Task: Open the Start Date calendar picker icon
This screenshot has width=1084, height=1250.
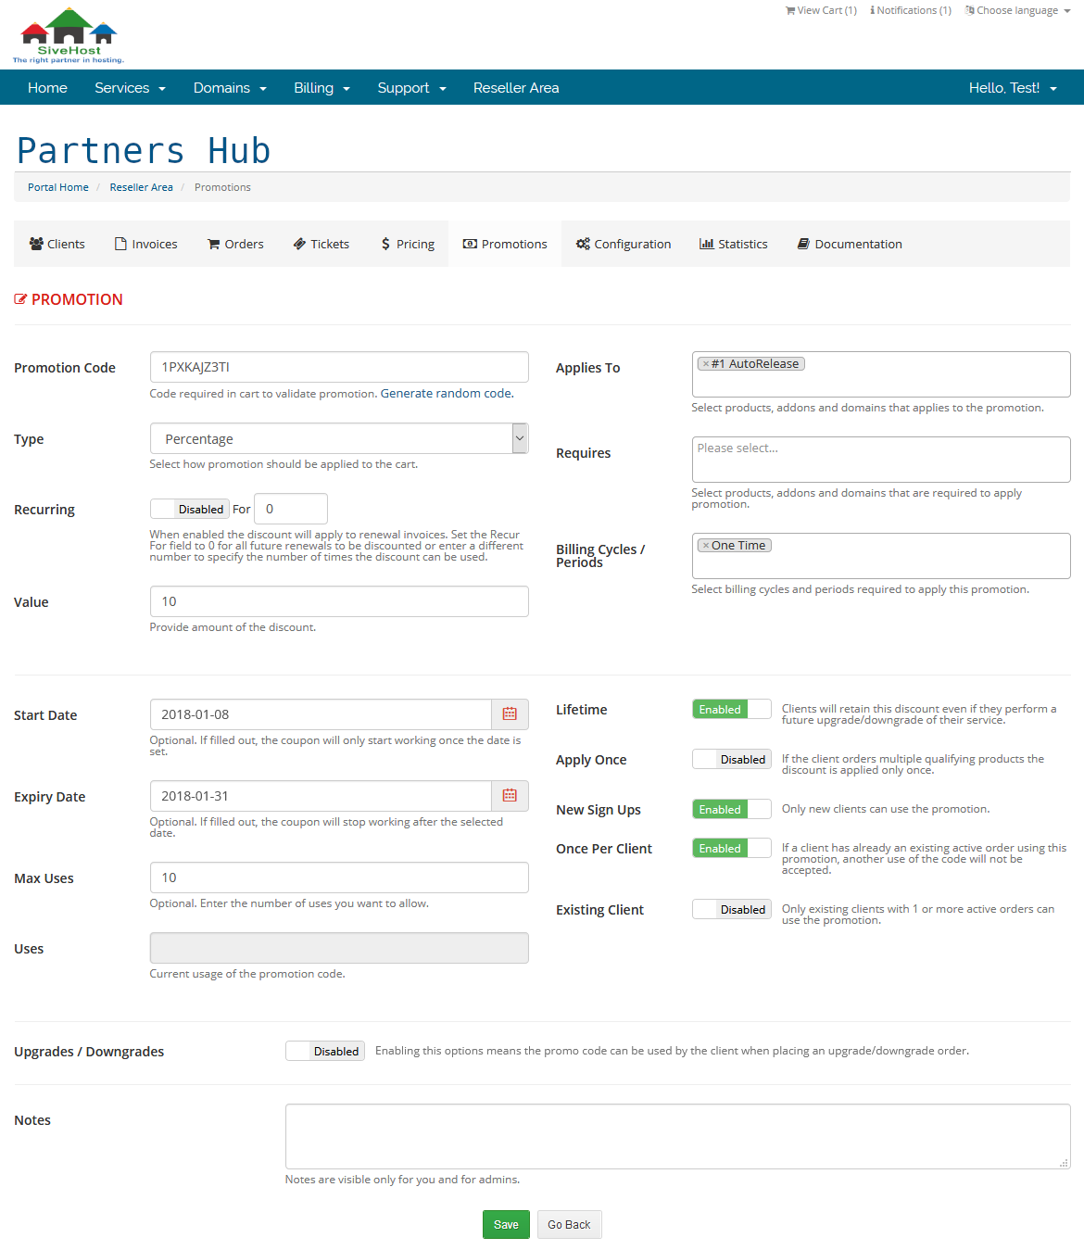Action: 510,714
